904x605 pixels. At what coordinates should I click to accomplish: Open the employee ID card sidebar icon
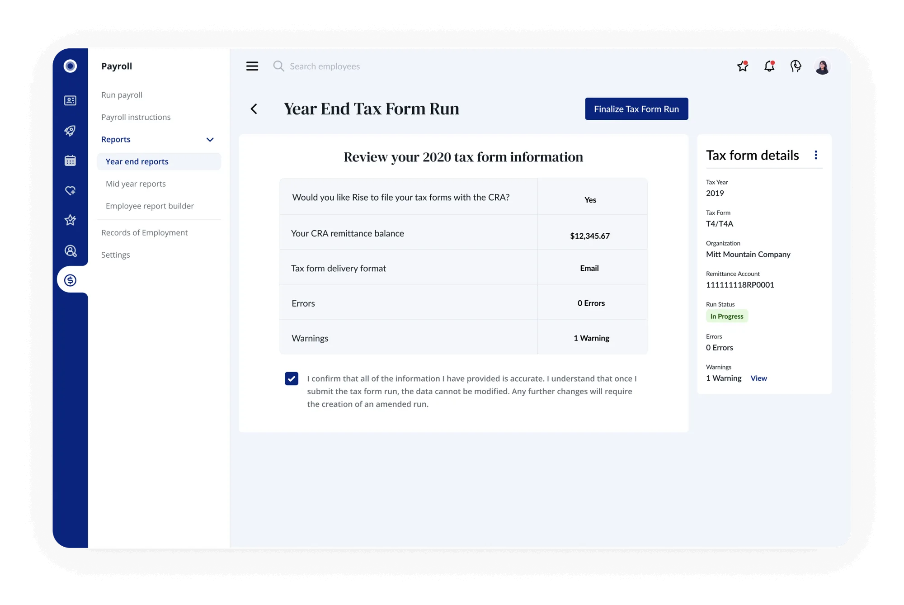point(70,100)
